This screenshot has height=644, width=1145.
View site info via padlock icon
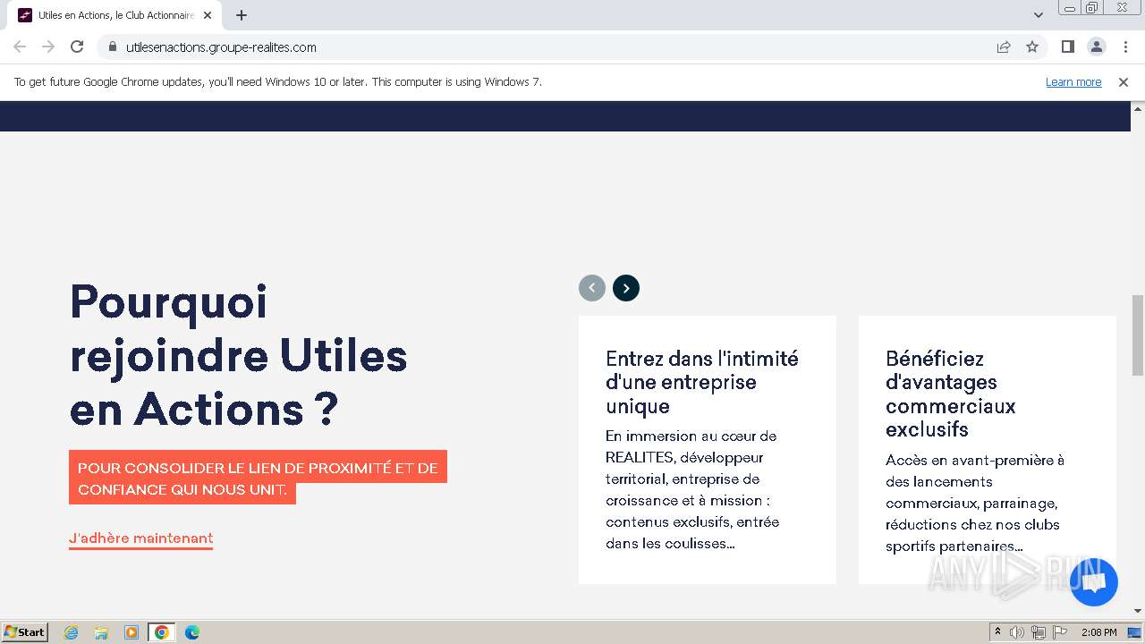113,47
